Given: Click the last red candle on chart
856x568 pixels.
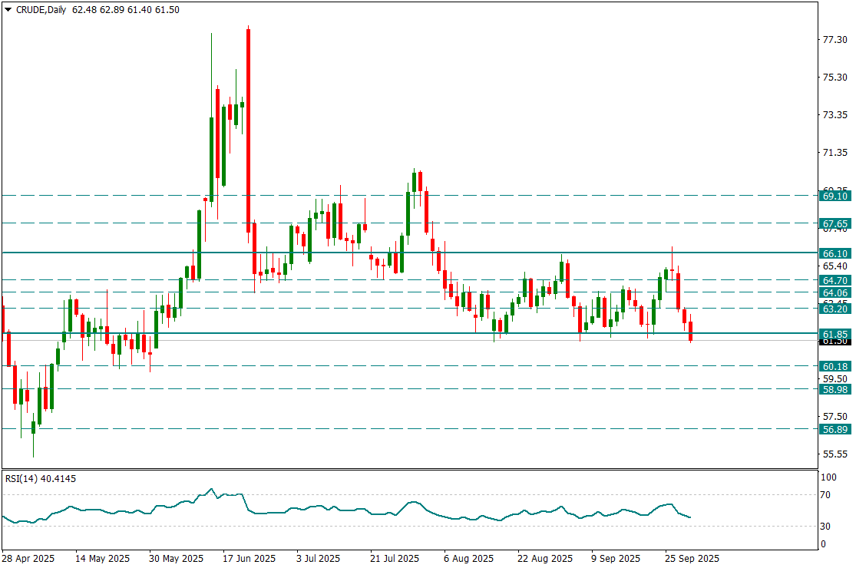Looking at the screenshot, I should pos(691,332).
